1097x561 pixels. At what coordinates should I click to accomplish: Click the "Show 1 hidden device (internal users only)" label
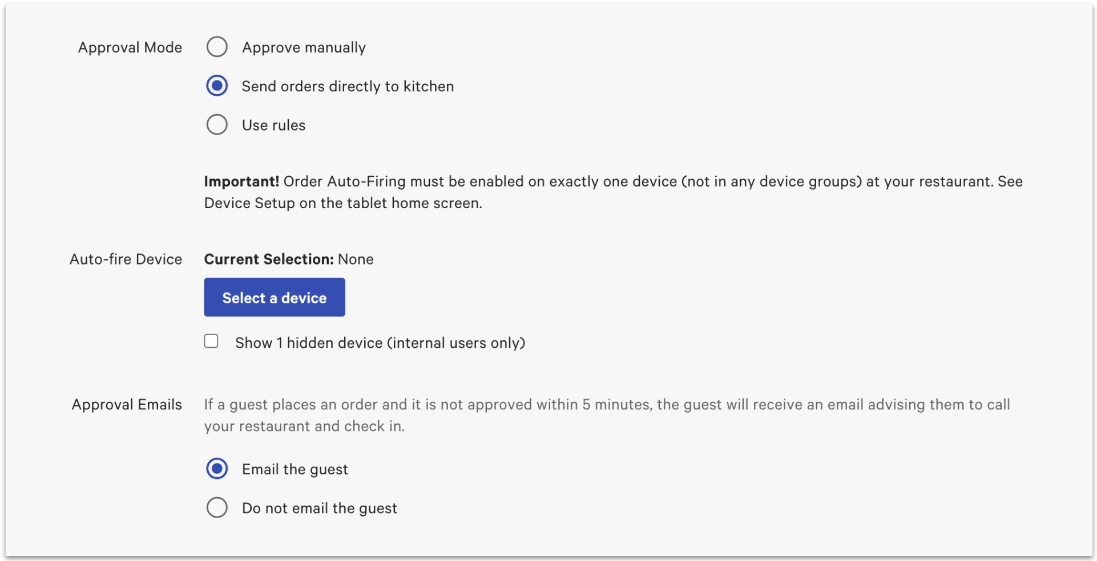(380, 343)
